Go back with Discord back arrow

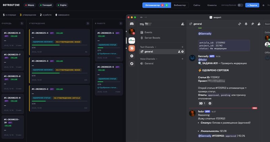(141, 17)
